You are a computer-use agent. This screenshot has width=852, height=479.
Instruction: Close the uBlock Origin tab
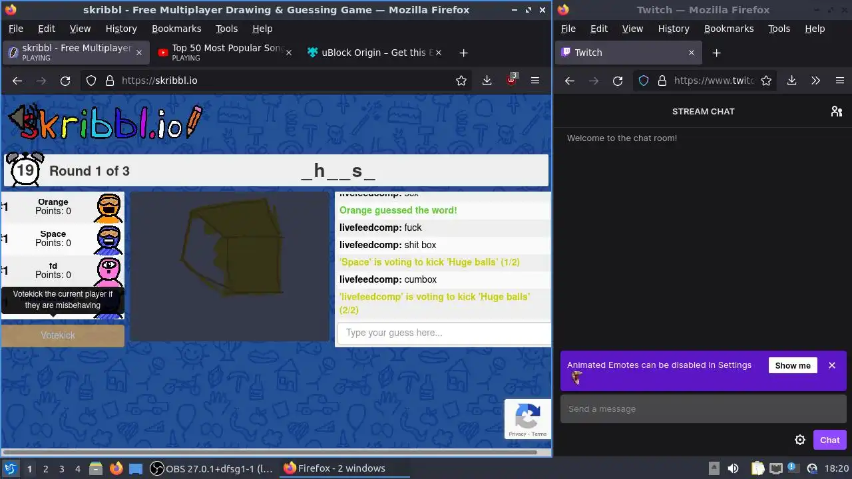(x=439, y=53)
